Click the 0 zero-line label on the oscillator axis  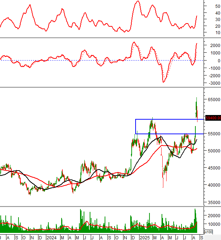click(219, 61)
